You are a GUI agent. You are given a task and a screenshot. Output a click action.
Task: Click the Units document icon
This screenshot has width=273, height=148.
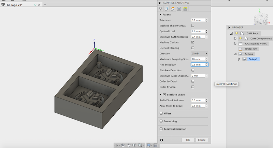tap(240, 49)
